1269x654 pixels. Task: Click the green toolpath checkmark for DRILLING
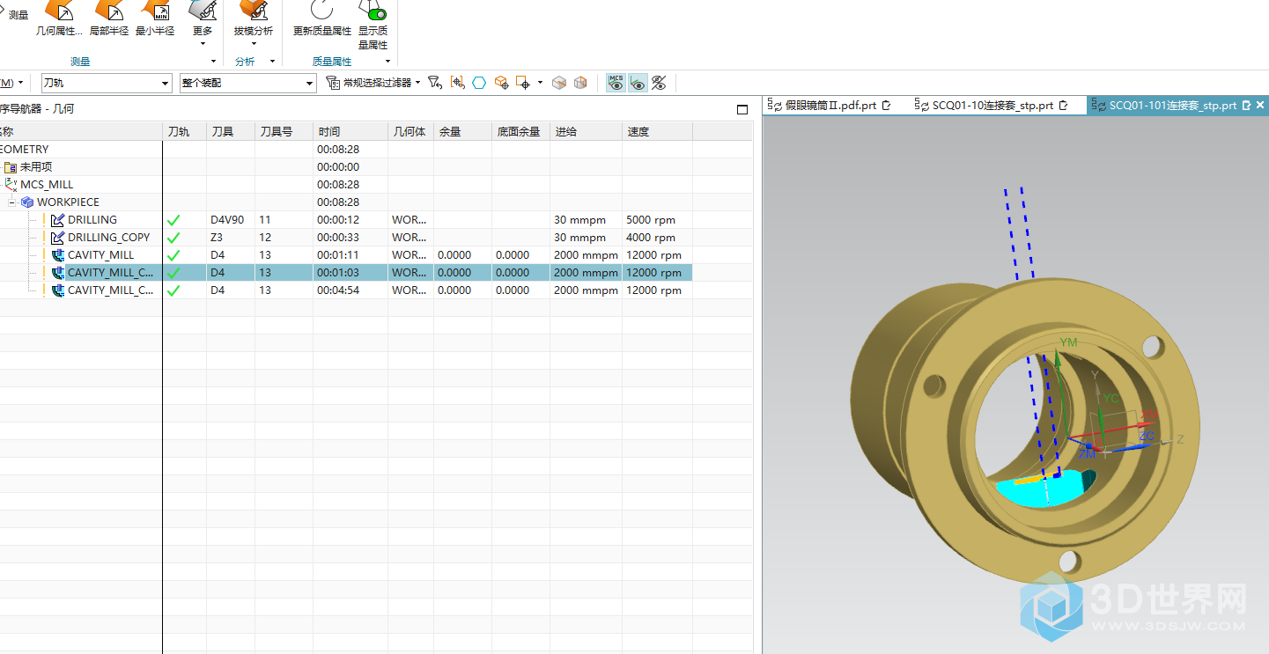tap(173, 220)
